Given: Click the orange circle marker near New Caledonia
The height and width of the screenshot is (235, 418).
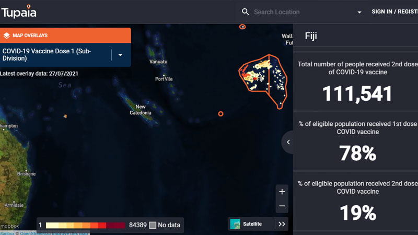Looking at the screenshot, I should click(x=220, y=113).
